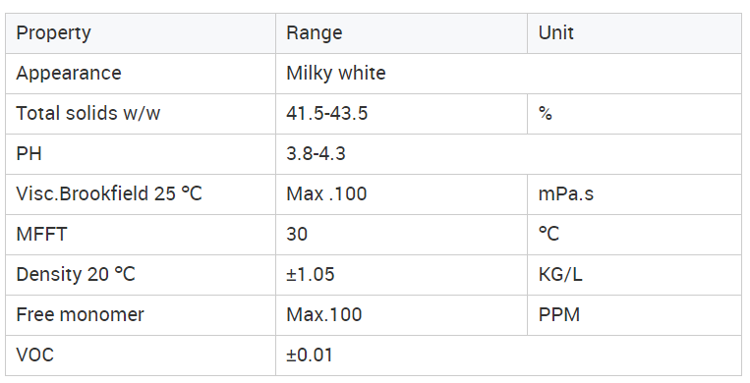Click the VOC ±0.01 value cell

(x=508, y=356)
